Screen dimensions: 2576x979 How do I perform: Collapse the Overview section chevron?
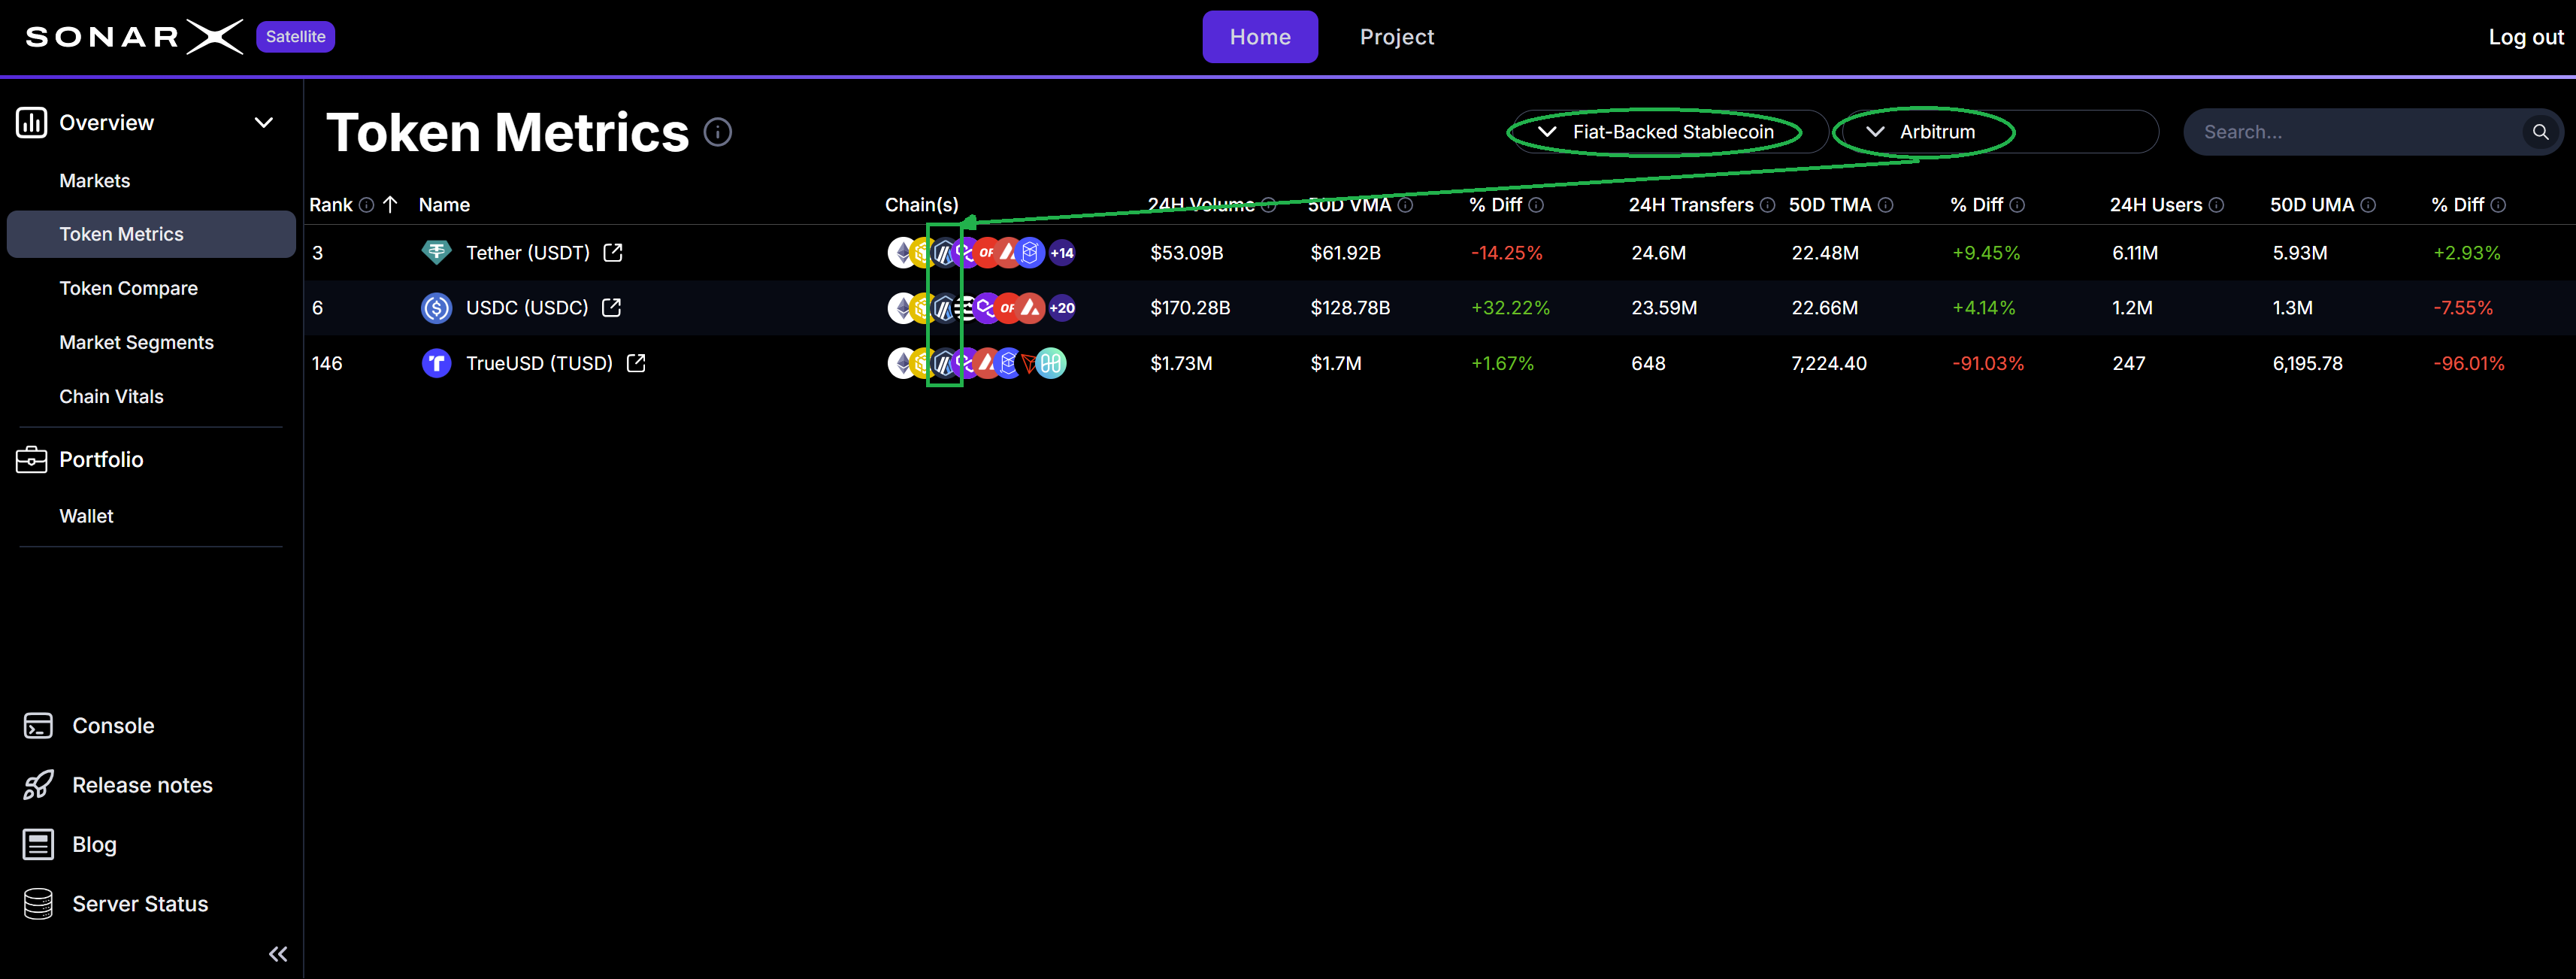coord(264,122)
